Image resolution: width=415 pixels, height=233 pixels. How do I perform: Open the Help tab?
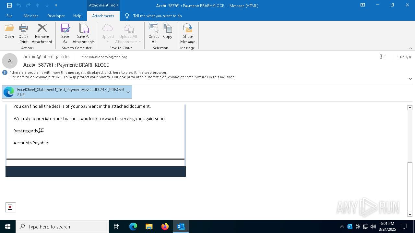click(77, 16)
